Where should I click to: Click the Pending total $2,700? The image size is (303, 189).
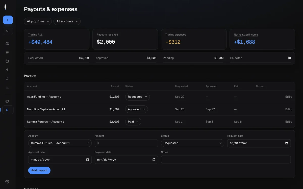coord(219,58)
